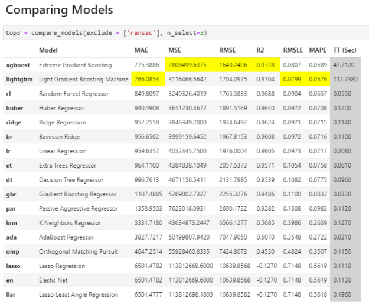The height and width of the screenshot is (308, 369).
Task: Select the ridge row index
Action: click(x=14, y=123)
